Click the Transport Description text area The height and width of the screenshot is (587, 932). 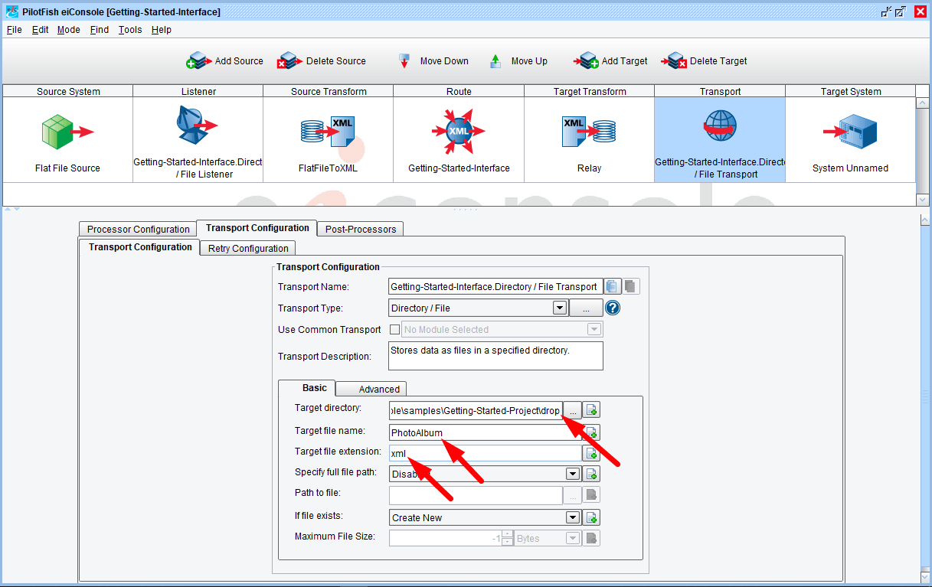(495, 356)
